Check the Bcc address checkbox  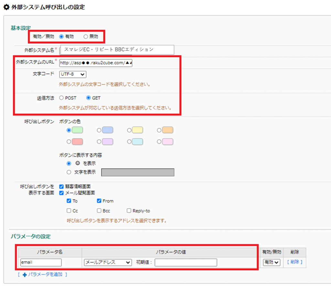(x=99, y=211)
